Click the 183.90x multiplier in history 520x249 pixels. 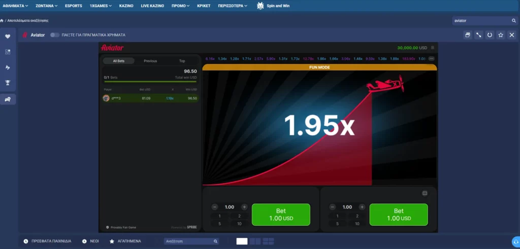(x=409, y=59)
